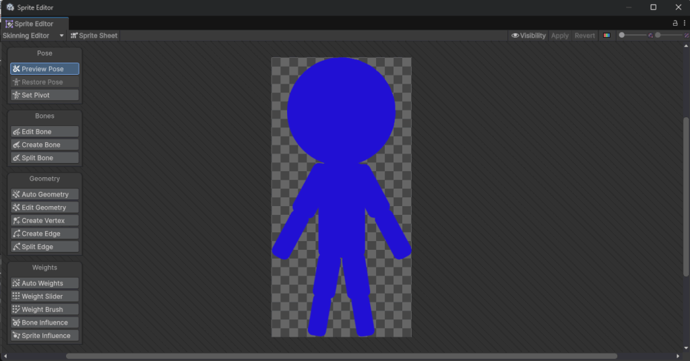The height and width of the screenshot is (361, 690).
Task: Select the Set Pivot tool
Action: coord(44,95)
